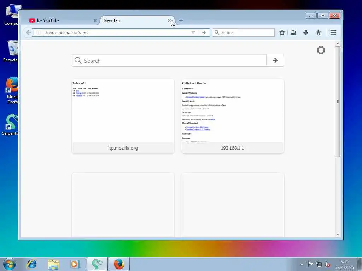Minimize the Firefox window
Image resolution: width=362 pixels, height=271 pixels.
[311, 16]
